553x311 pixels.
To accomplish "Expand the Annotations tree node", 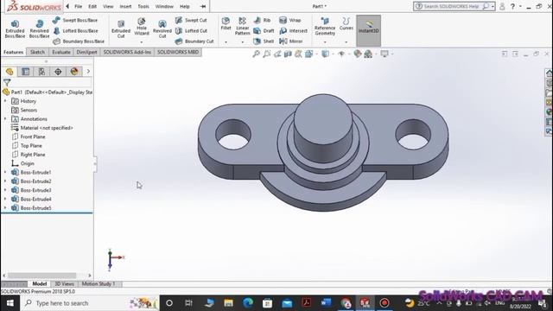I will (5, 119).
